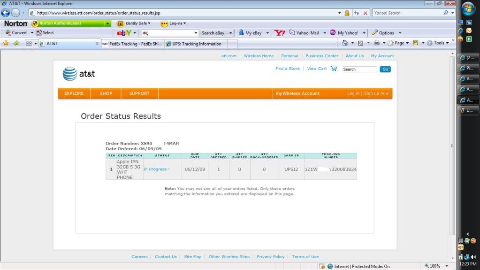Viewport: 480px width, 270px height.
Task: Click the Forward navigation arrow
Action: coord(15,13)
